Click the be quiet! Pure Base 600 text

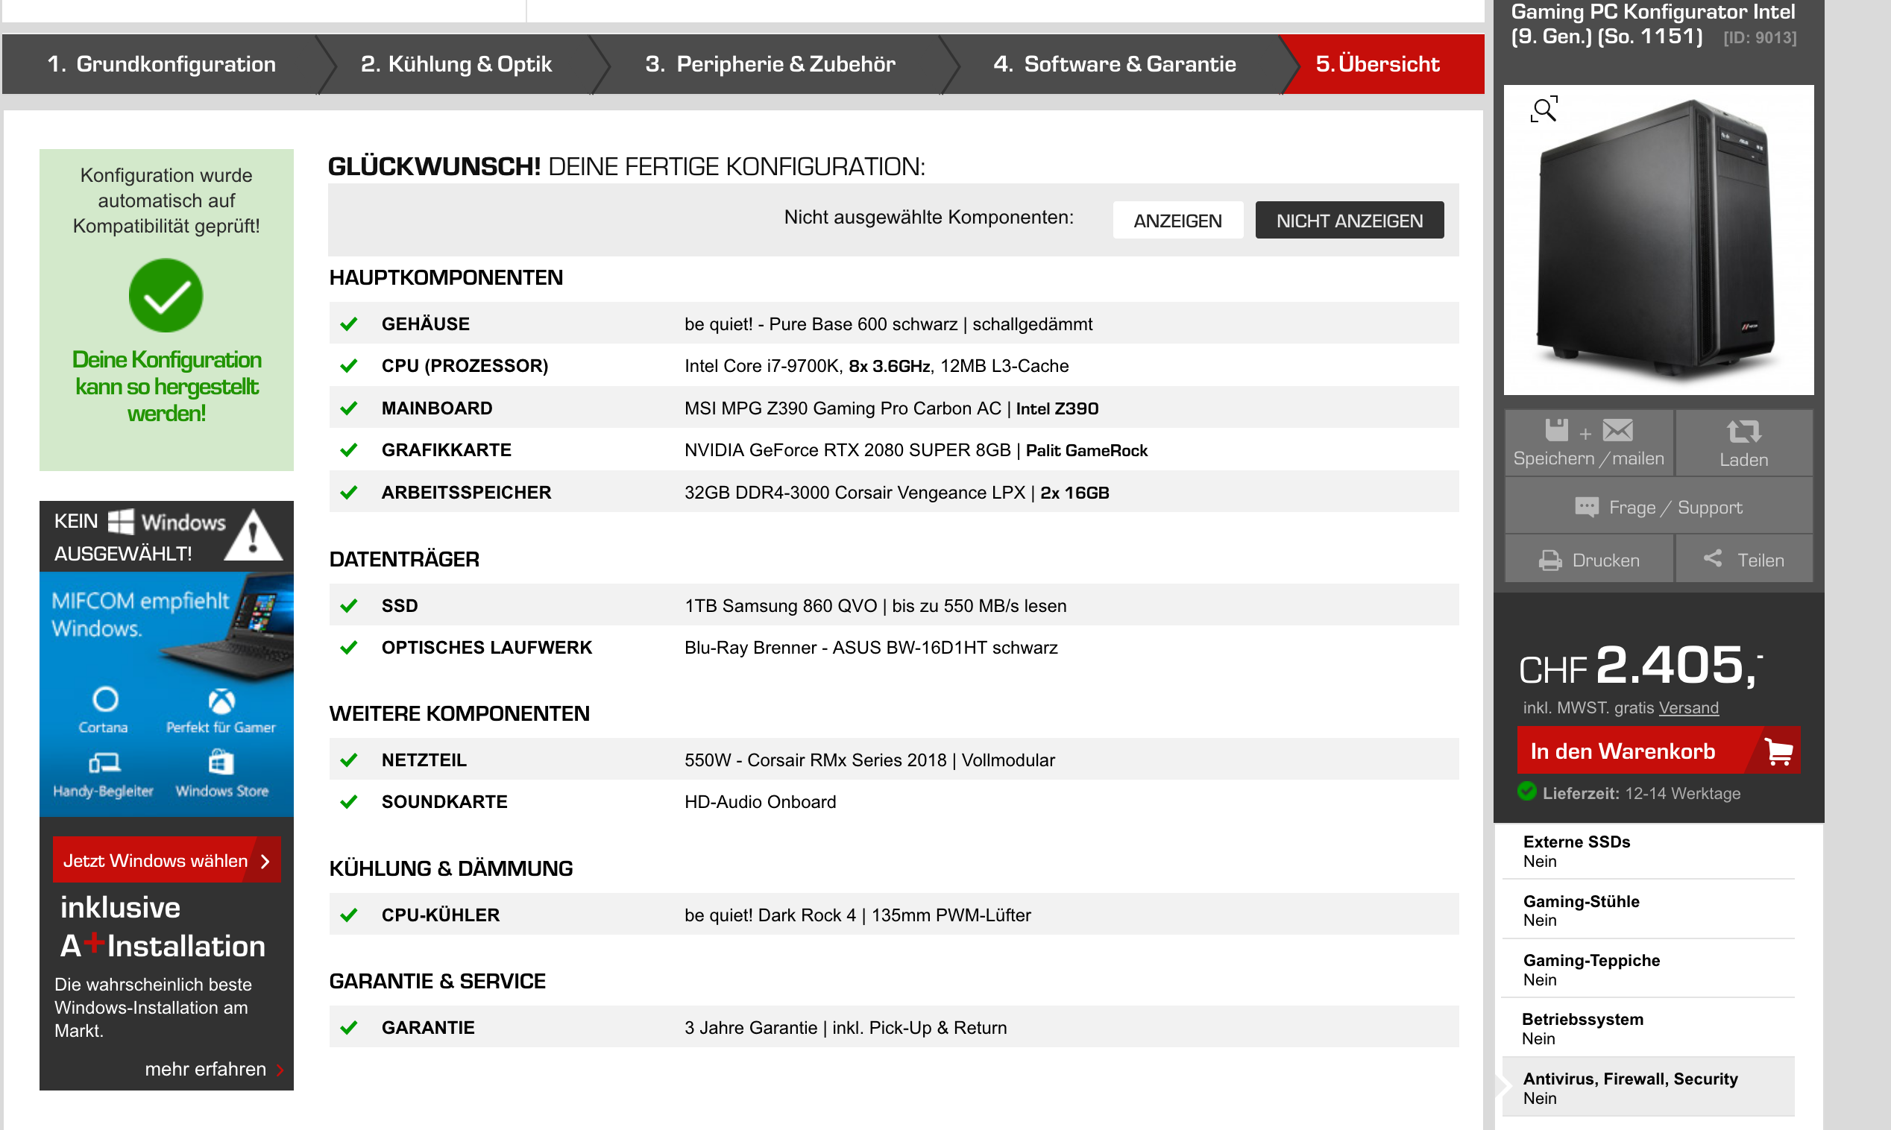(888, 324)
